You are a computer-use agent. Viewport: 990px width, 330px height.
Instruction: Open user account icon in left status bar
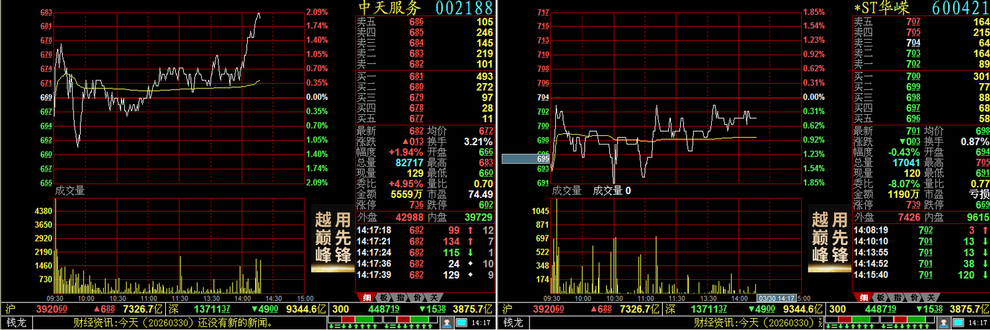(x=447, y=323)
